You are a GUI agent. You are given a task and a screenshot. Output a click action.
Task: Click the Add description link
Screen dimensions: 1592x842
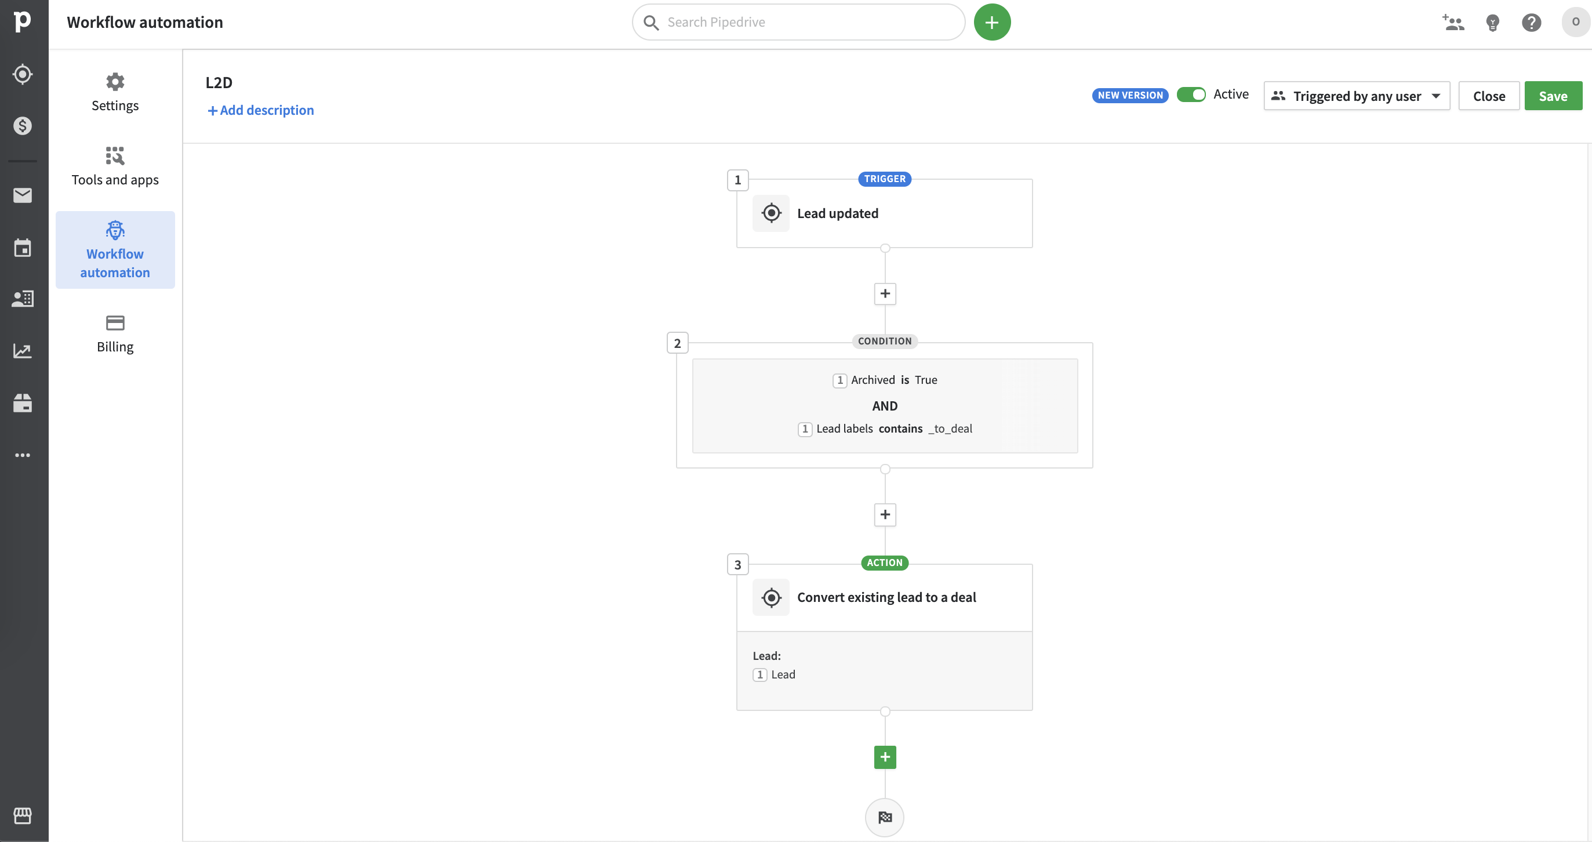pyautogui.click(x=261, y=110)
